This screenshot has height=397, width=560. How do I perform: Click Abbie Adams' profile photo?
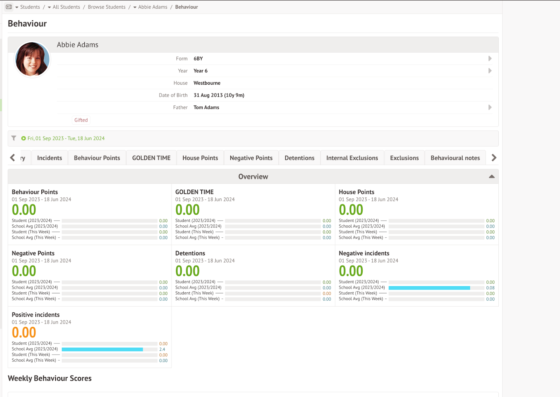click(32, 60)
